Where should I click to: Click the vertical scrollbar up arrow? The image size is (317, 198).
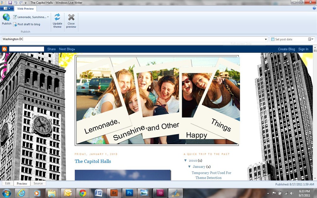point(315,47)
